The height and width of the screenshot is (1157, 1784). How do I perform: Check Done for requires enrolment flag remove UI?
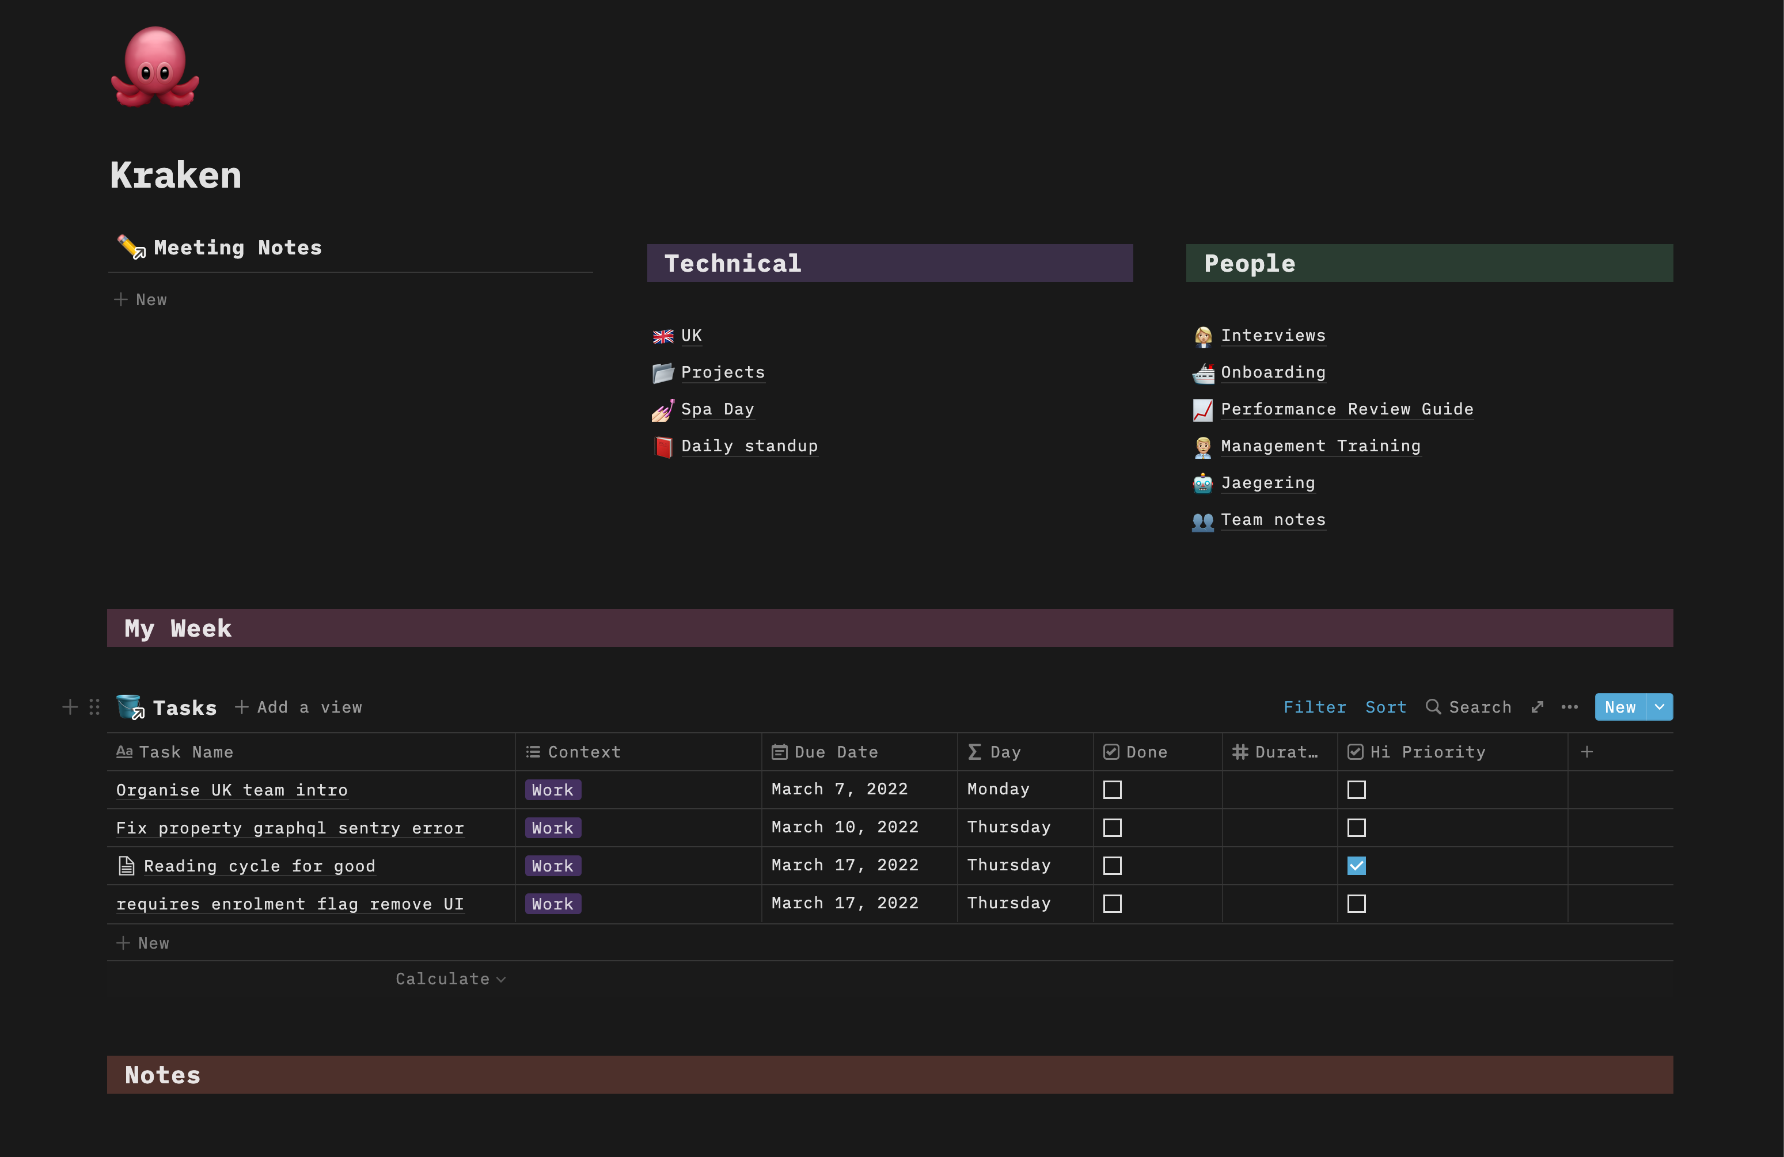point(1113,904)
